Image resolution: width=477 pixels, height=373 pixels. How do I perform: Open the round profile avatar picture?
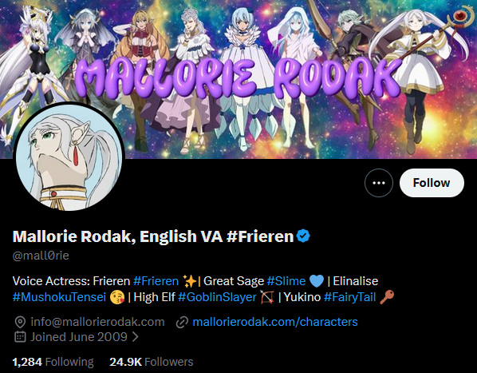pos(69,157)
